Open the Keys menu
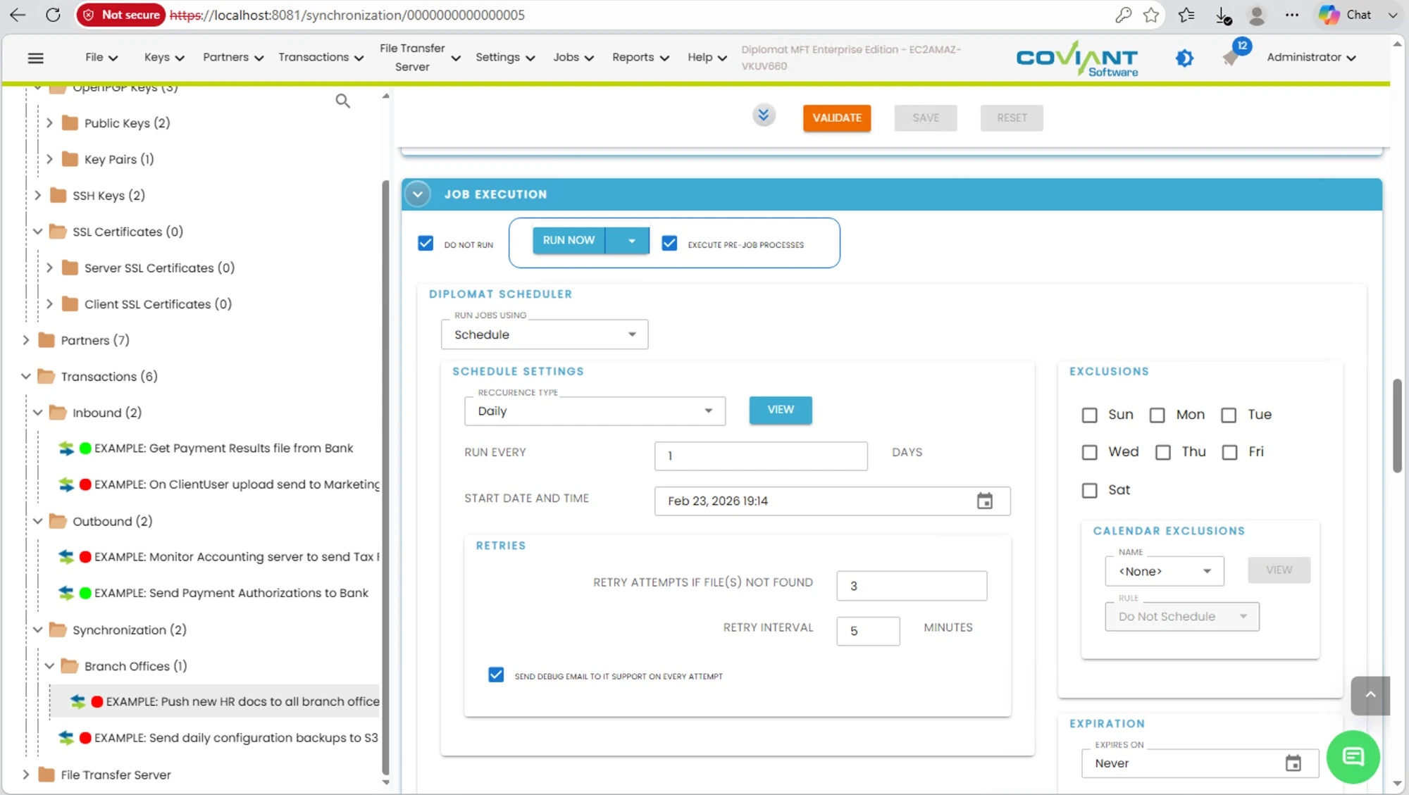 tap(163, 58)
